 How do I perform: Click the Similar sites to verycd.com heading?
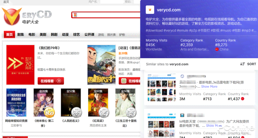(167, 64)
